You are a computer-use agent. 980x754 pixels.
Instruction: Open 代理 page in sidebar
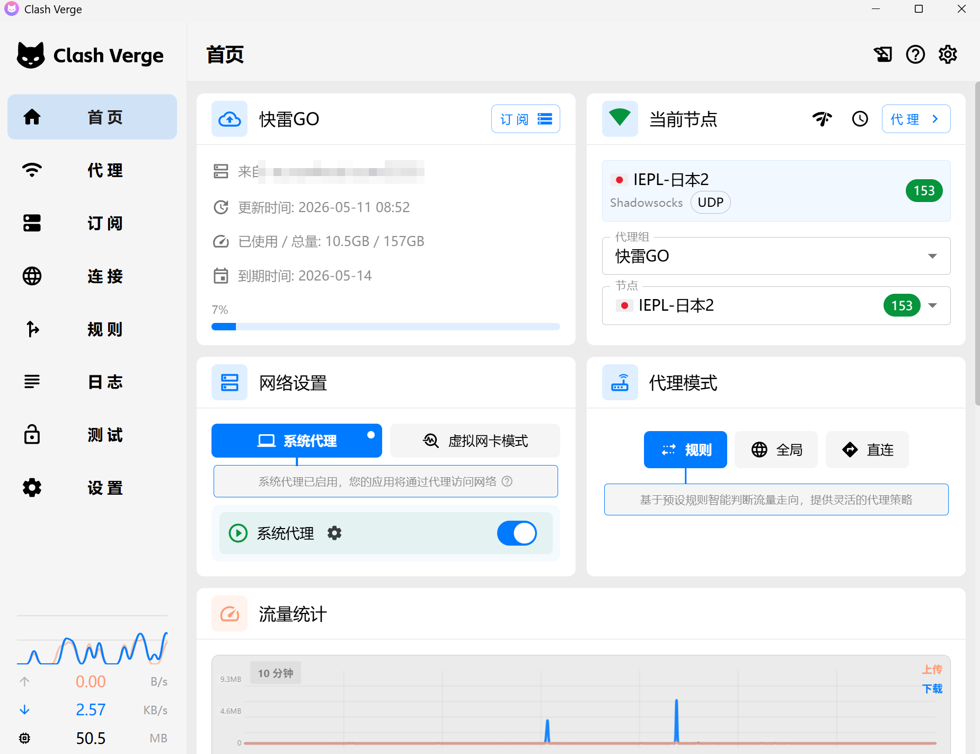tap(92, 170)
